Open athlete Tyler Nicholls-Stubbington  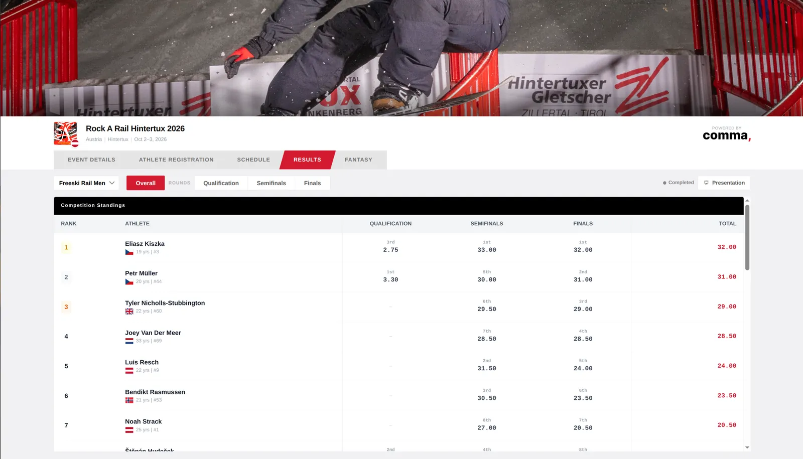click(x=165, y=303)
